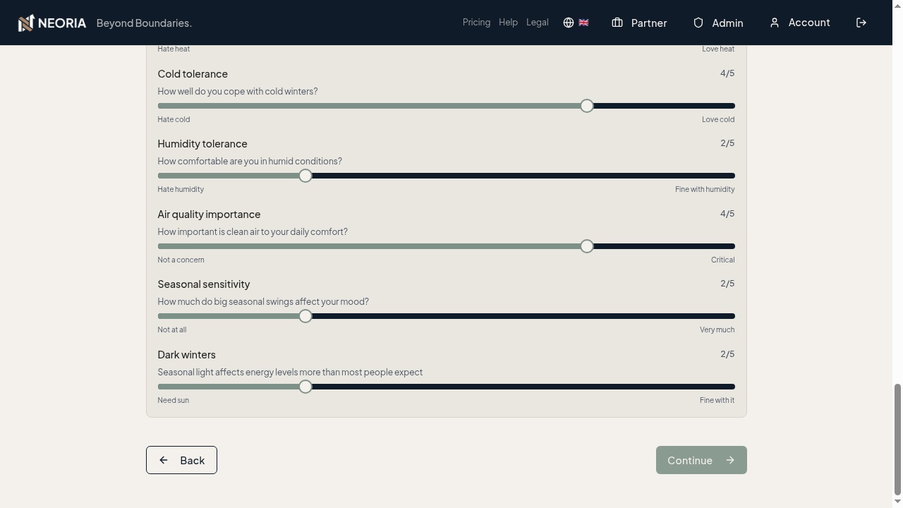903x508 pixels.
Task: Click the Humidity tolerance slider handle
Action: (x=305, y=176)
